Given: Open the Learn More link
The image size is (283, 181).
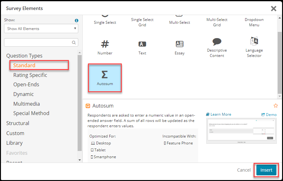Looking at the screenshot, I should pos(219,114).
